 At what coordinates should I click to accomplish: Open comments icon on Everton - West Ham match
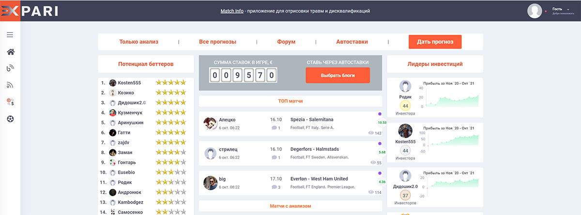(x=274, y=187)
